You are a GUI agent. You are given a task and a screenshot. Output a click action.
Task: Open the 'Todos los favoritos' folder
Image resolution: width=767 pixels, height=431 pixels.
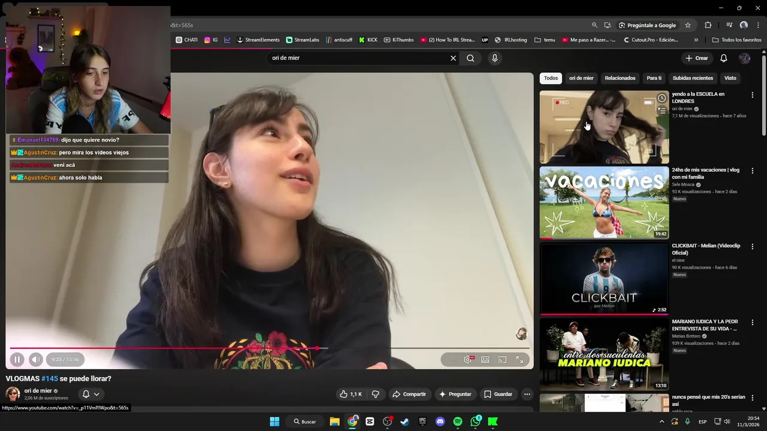pyautogui.click(x=736, y=40)
